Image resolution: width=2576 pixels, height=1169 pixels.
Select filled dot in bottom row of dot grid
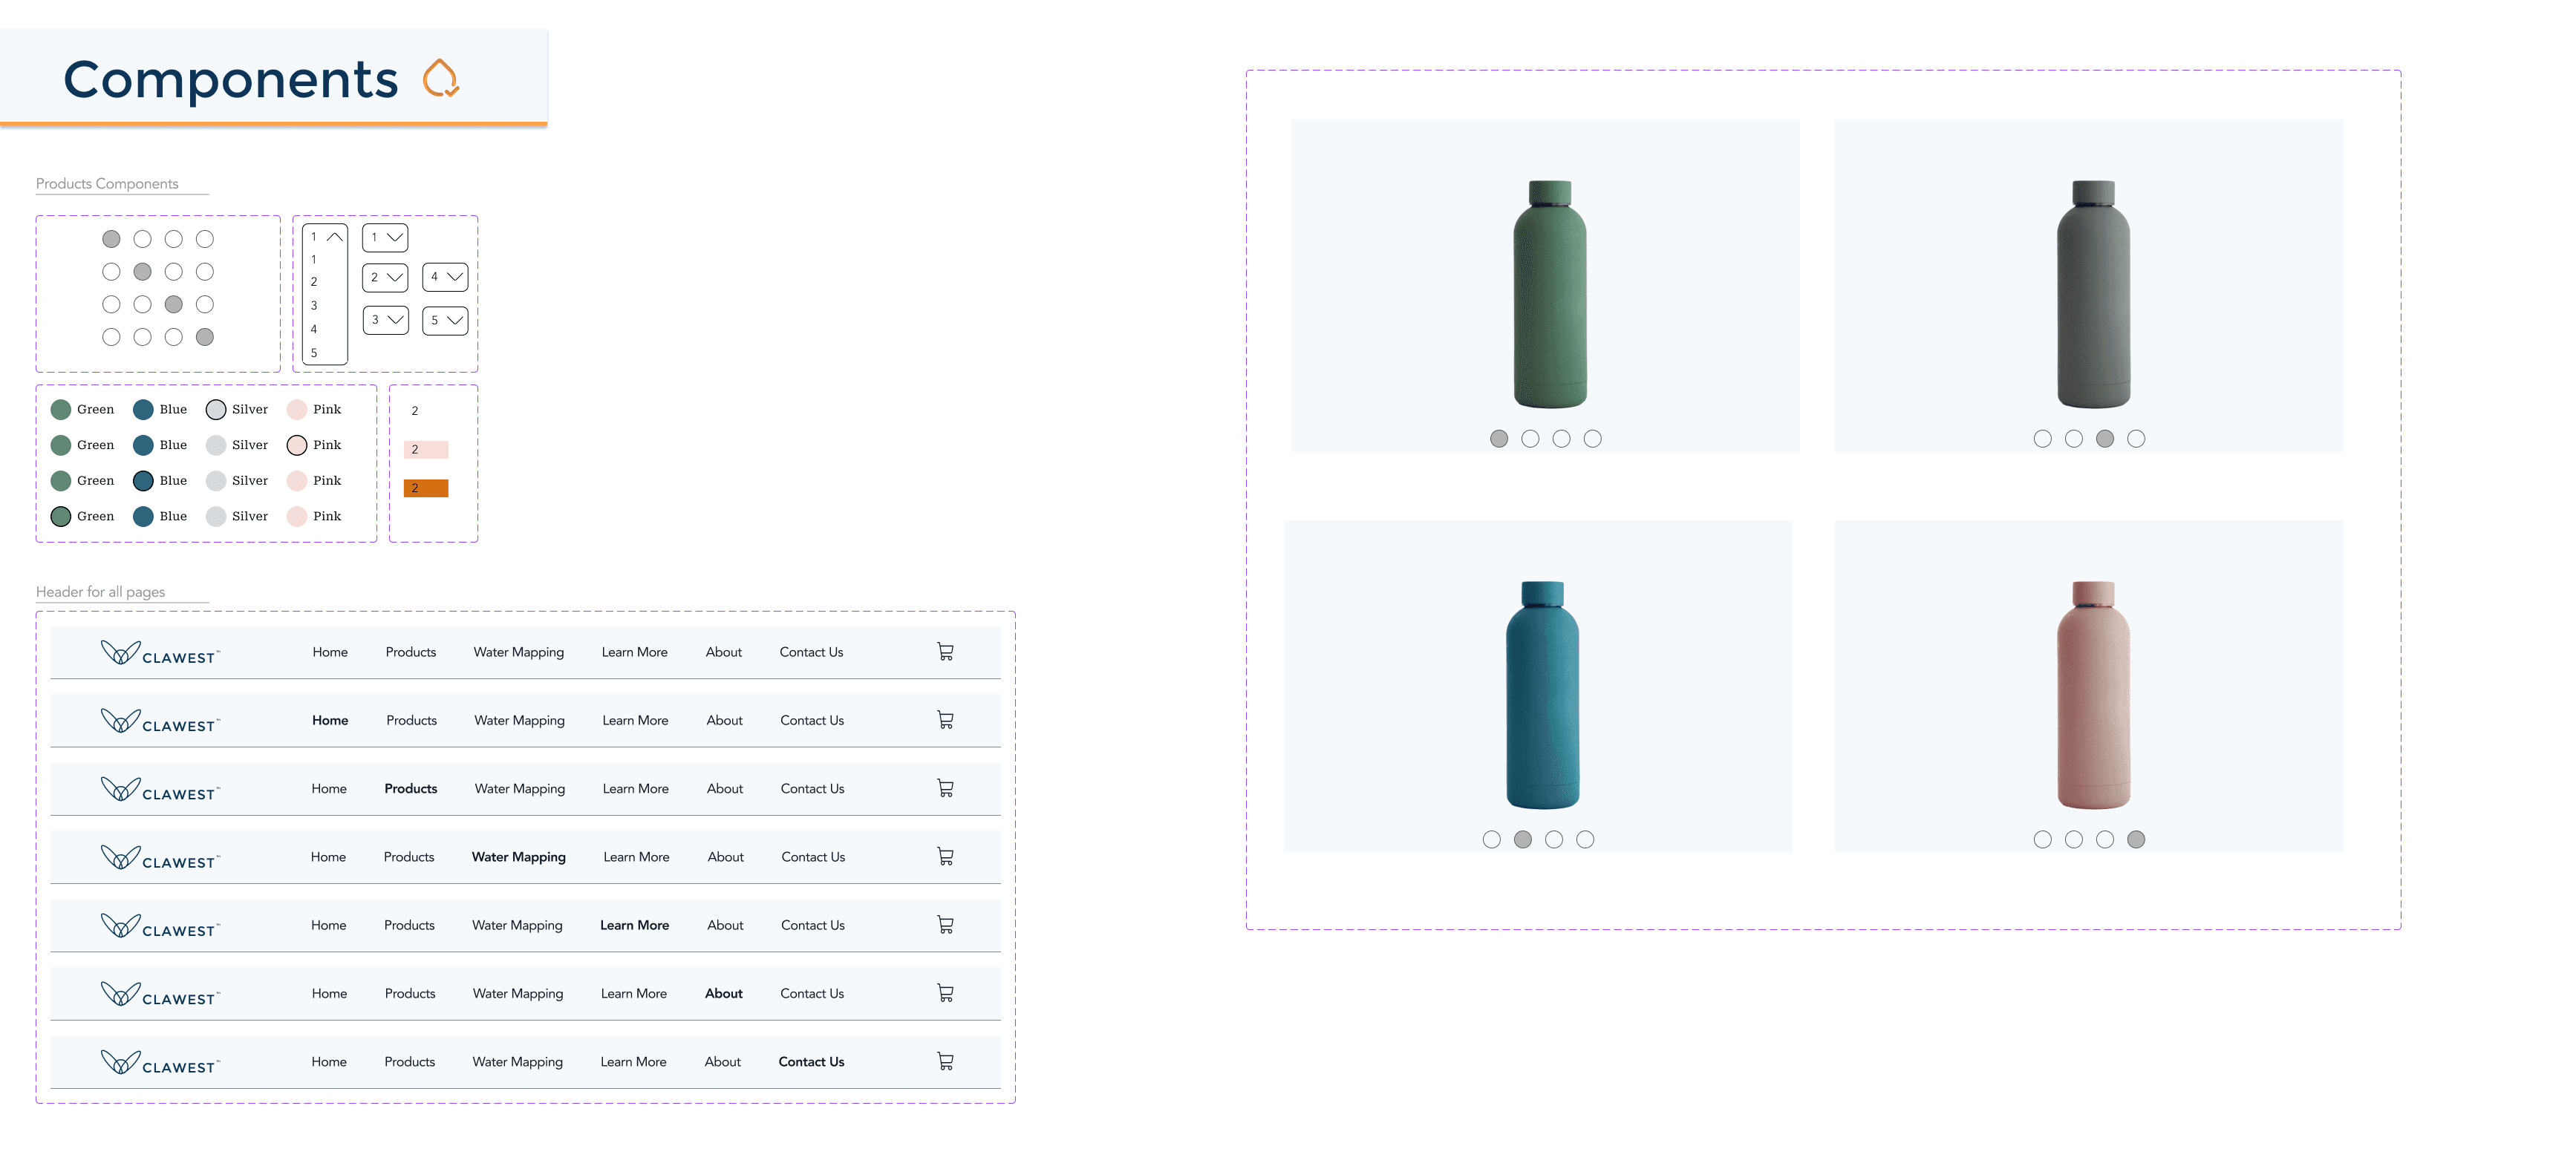[205, 337]
